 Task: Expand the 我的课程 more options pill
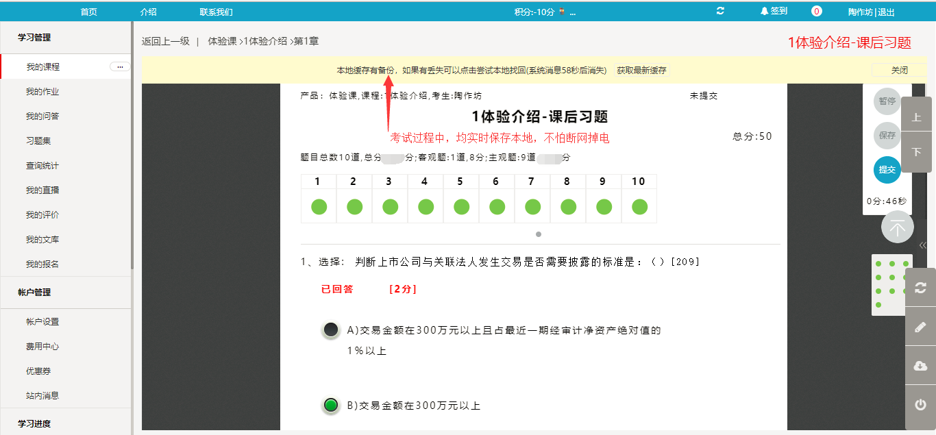pos(120,66)
